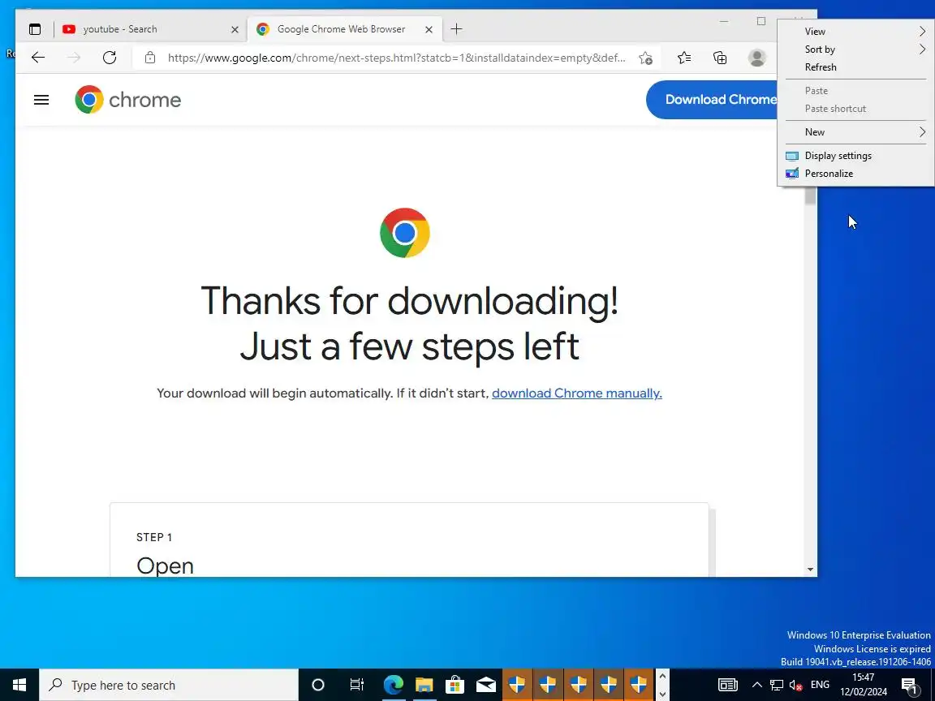Image resolution: width=935 pixels, height=701 pixels.
Task: Open a new tab with the plus button
Action: [457, 29]
